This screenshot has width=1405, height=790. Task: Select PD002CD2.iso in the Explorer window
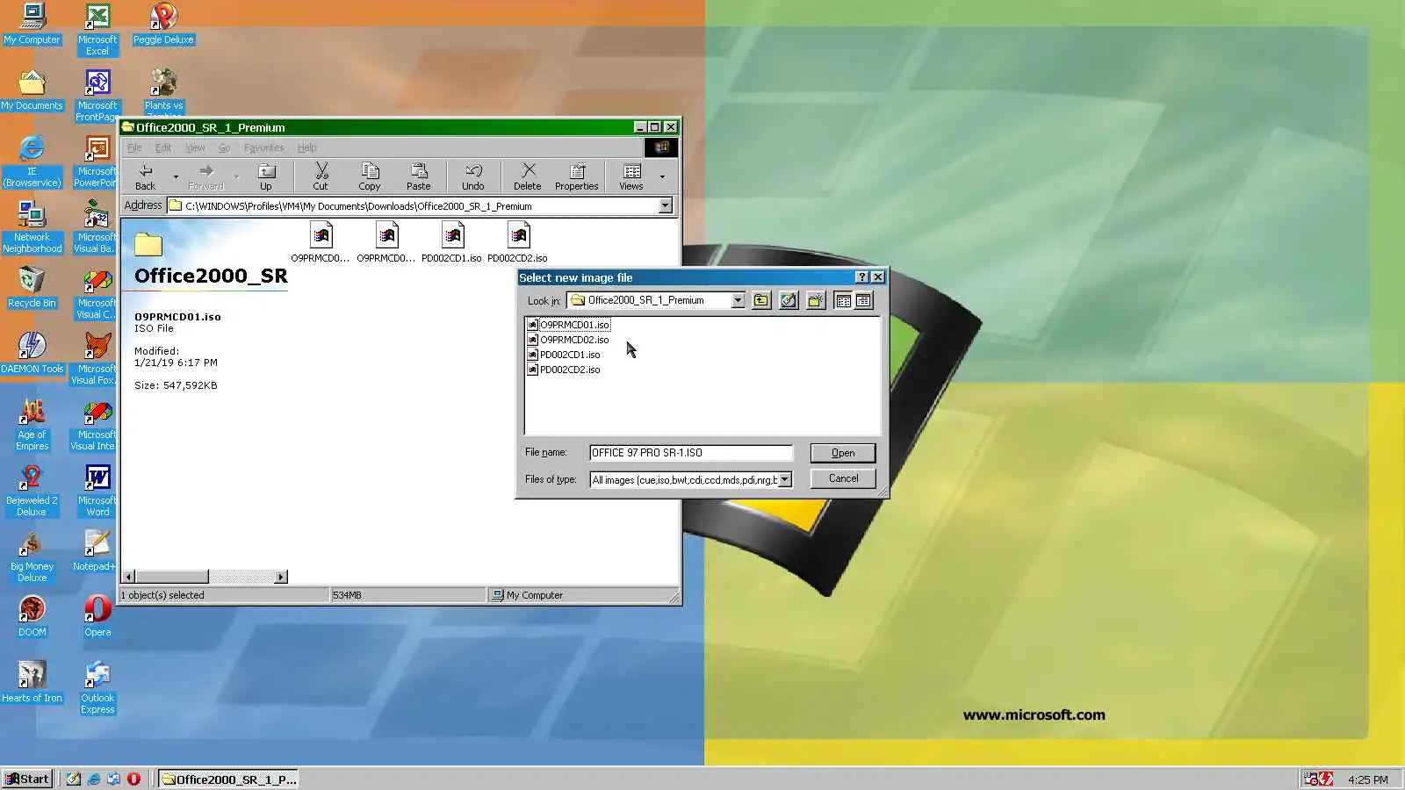pos(517,242)
